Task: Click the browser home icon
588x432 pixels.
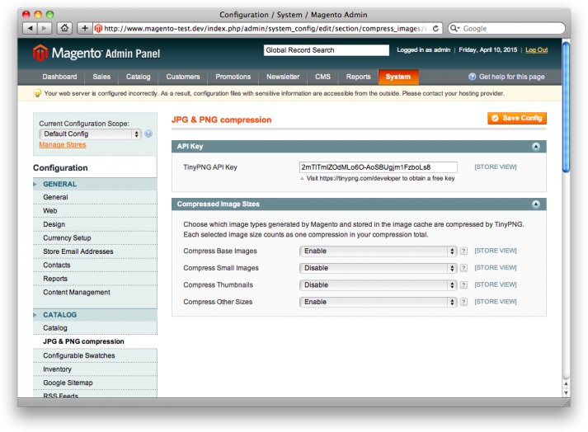Action: tap(65, 28)
